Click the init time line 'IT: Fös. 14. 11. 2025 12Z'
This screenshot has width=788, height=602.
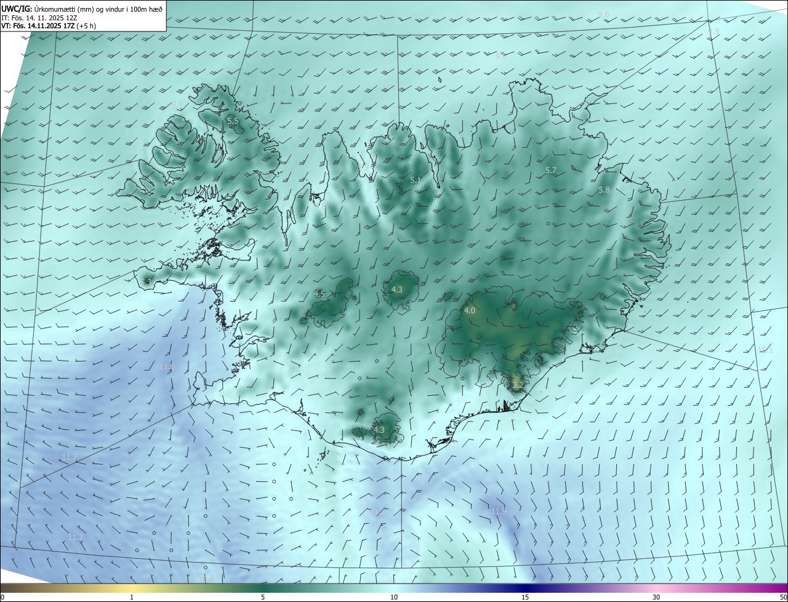click(x=39, y=18)
